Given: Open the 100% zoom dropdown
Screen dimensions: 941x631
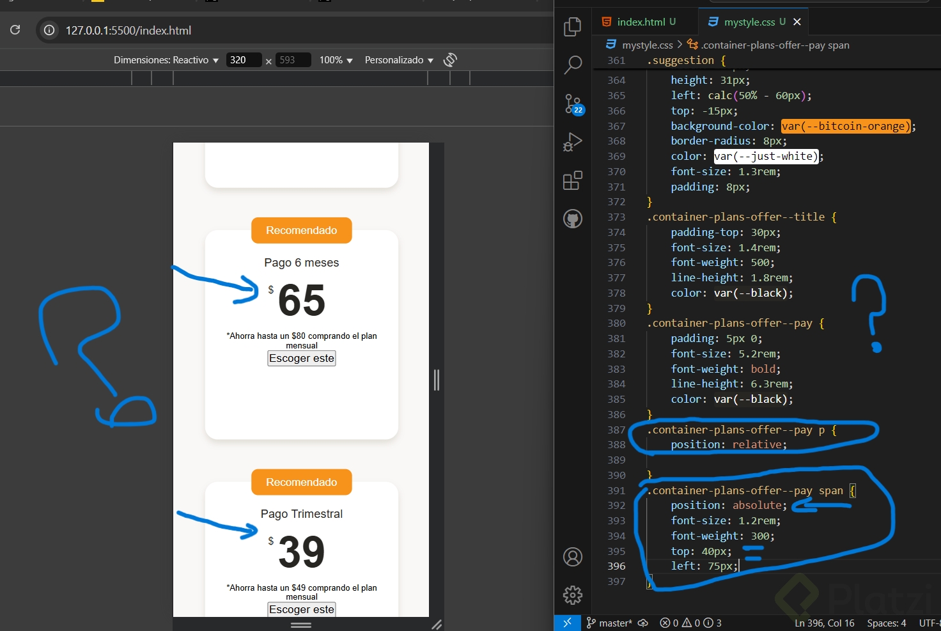Looking at the screenshot, I should 336,60.
